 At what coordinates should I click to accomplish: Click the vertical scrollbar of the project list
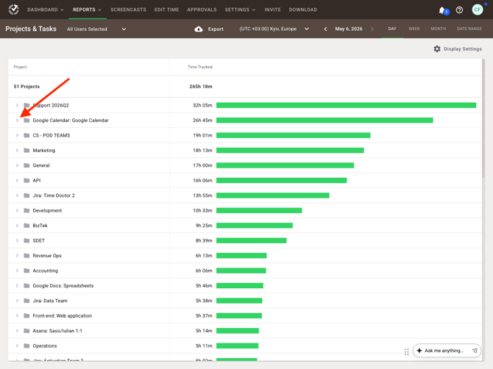click(x=483, y=119)
